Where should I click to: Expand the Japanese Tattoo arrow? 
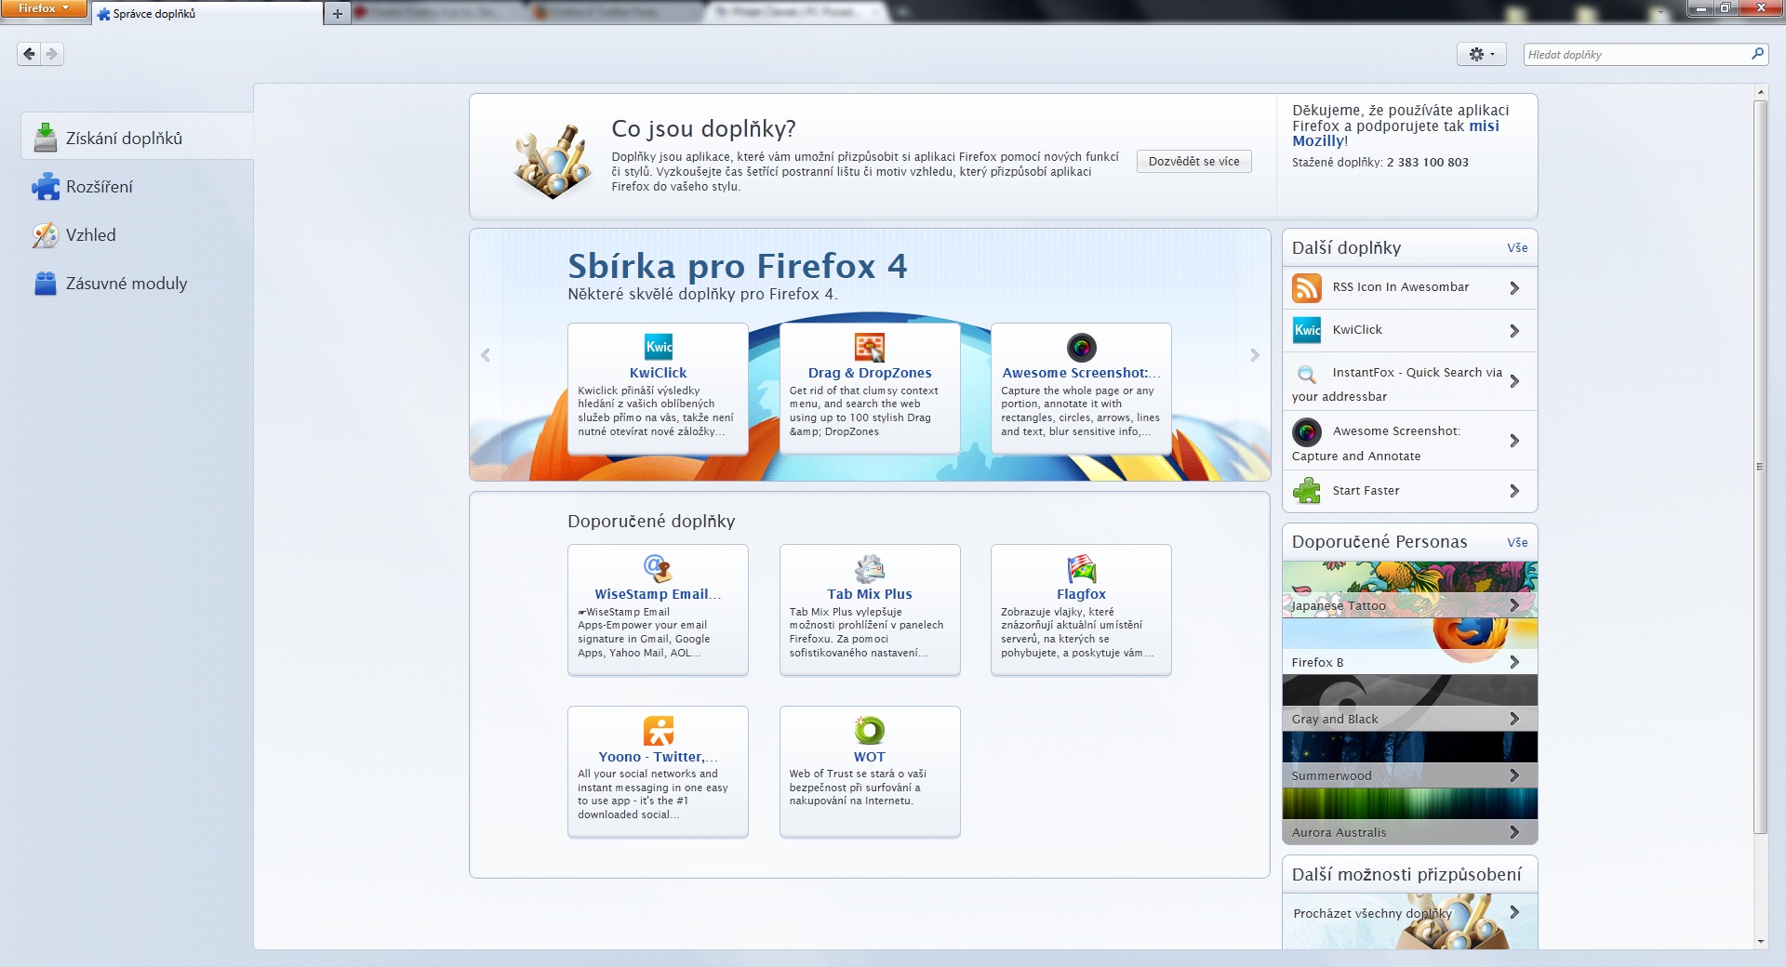point(1514,605)
